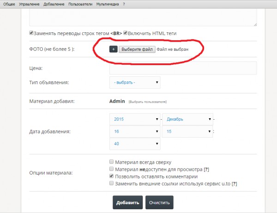
Task: Click the 'Дата добавления:' label
Action: [x=50, y=132]
